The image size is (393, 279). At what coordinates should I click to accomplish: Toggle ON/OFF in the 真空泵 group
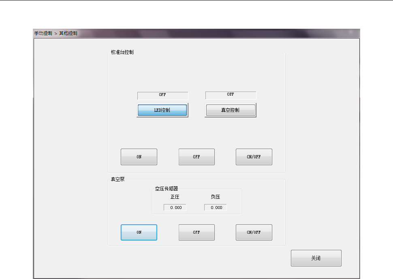254,232
